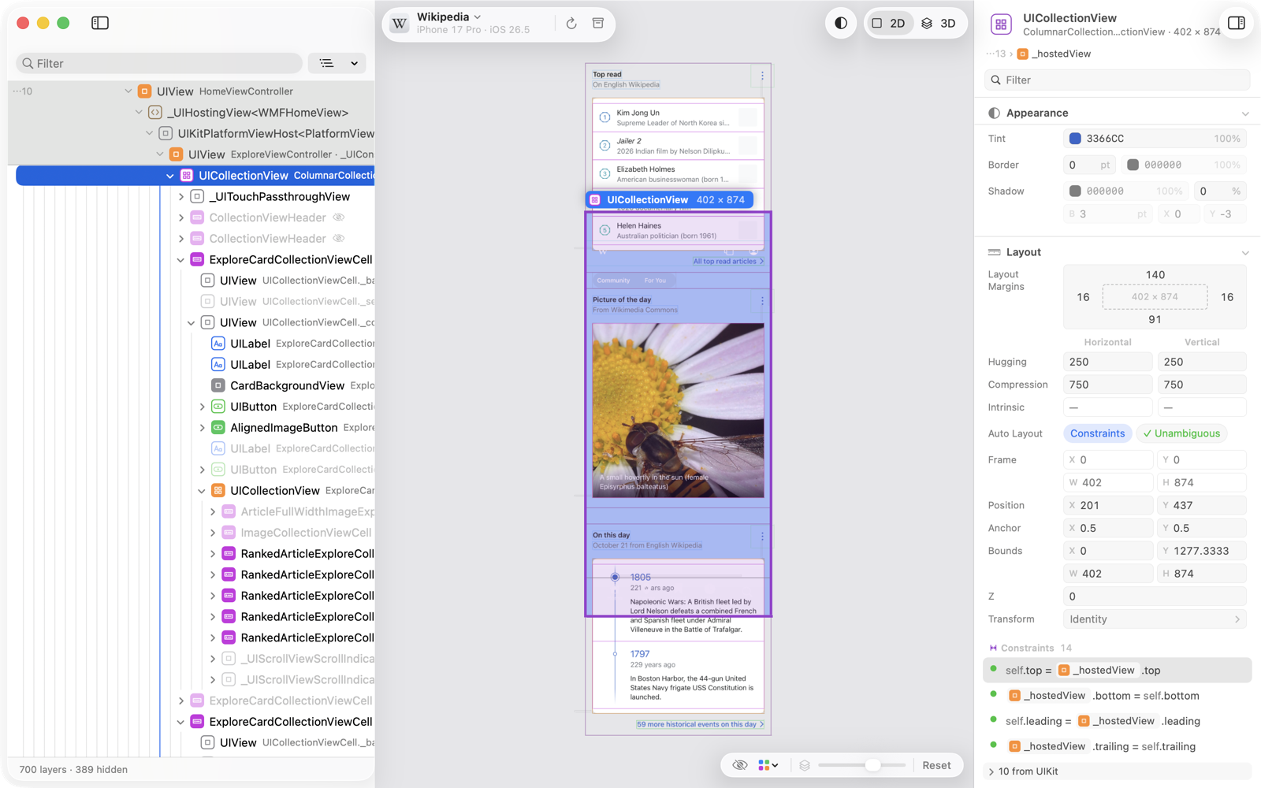1261x788 pixels.
Task: Select the CardBackgroundView row icon
Action: [x=218, y=385]
